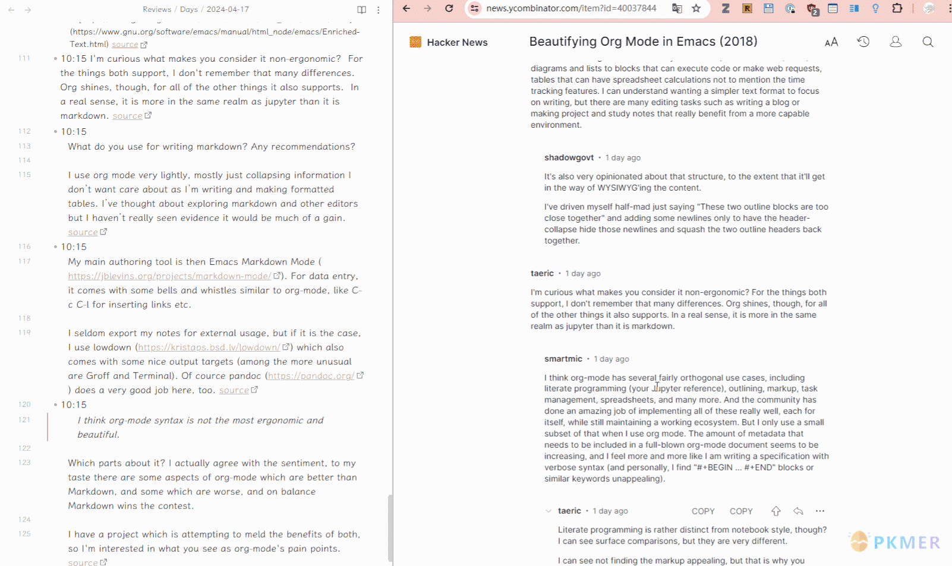Image resolution: width=952 pixels, height=566 pixels.
Task: Click the address bar URL field
Action: click(x=571, y=8)
